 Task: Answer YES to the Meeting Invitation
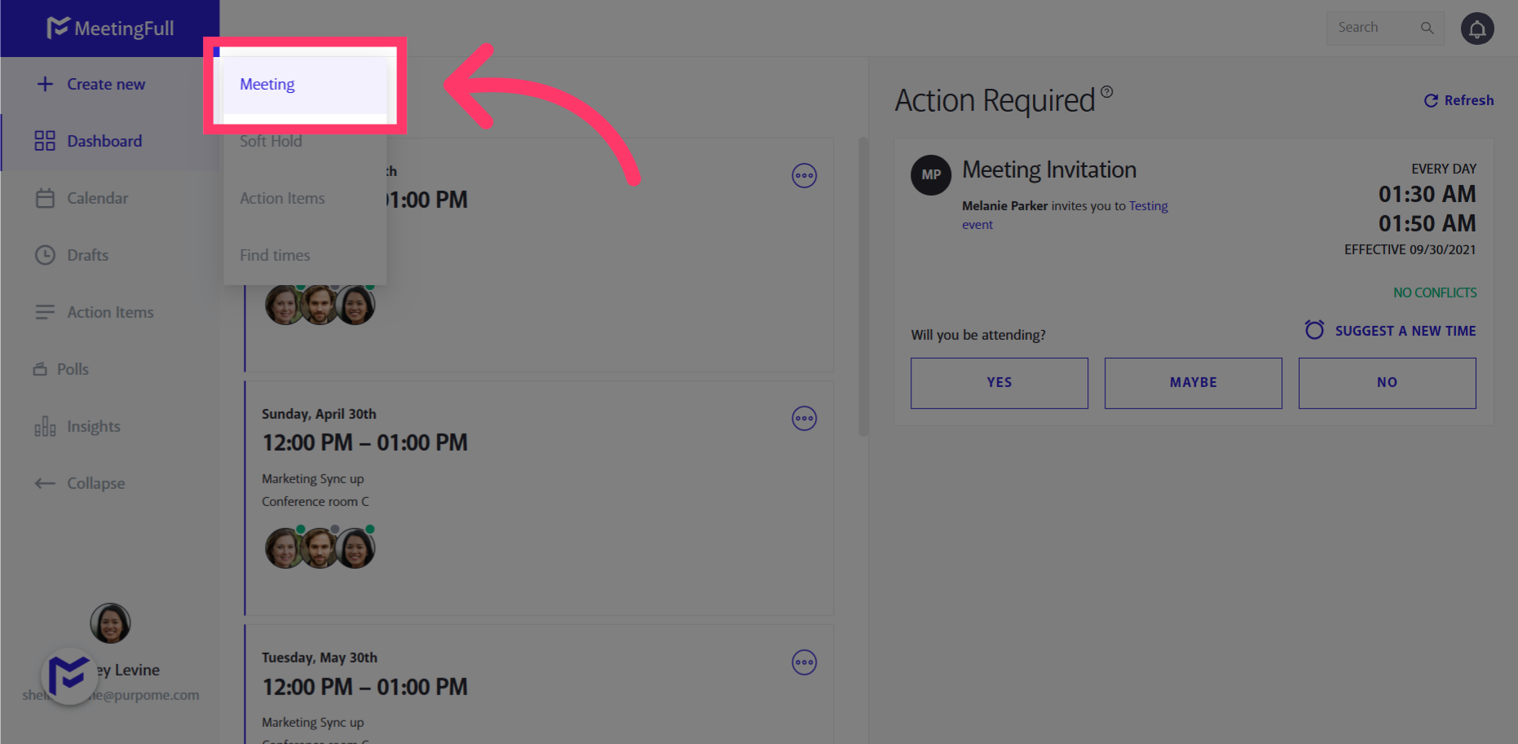tap(999, 382)
